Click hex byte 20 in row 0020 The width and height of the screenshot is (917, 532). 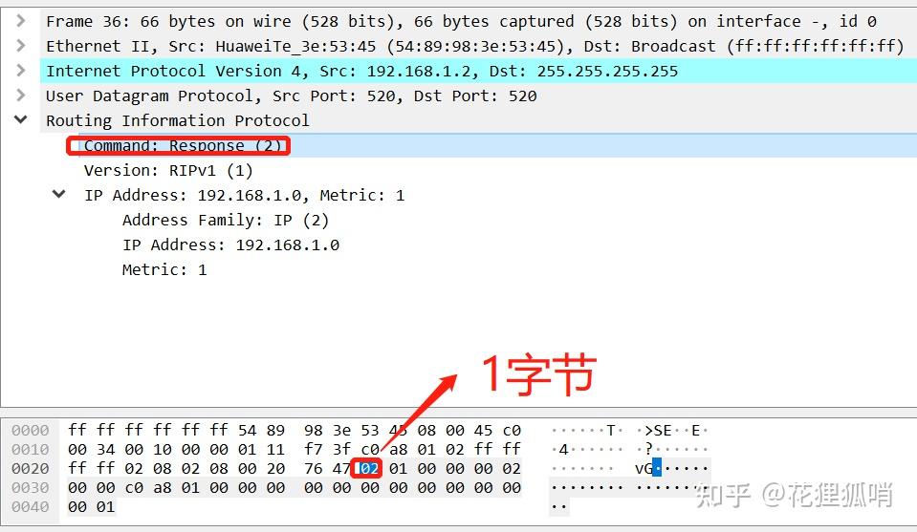[x=275, y=468]
